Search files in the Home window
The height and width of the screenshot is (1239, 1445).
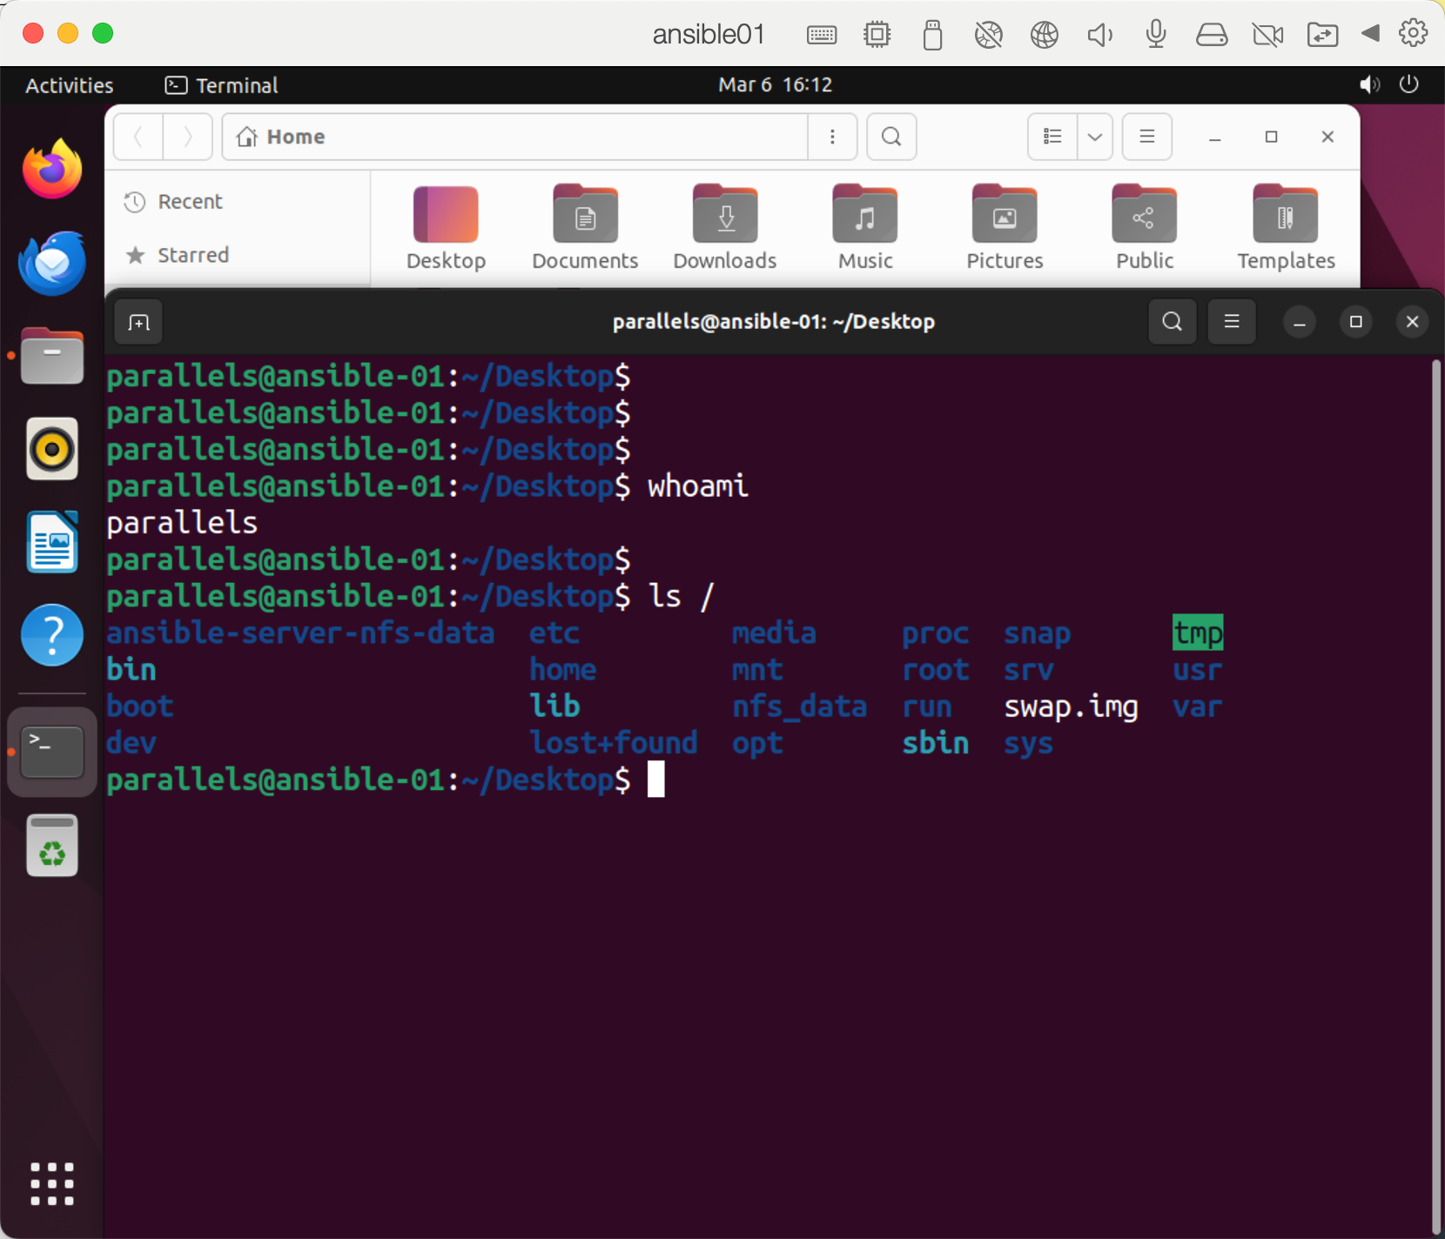coord(891,137)
